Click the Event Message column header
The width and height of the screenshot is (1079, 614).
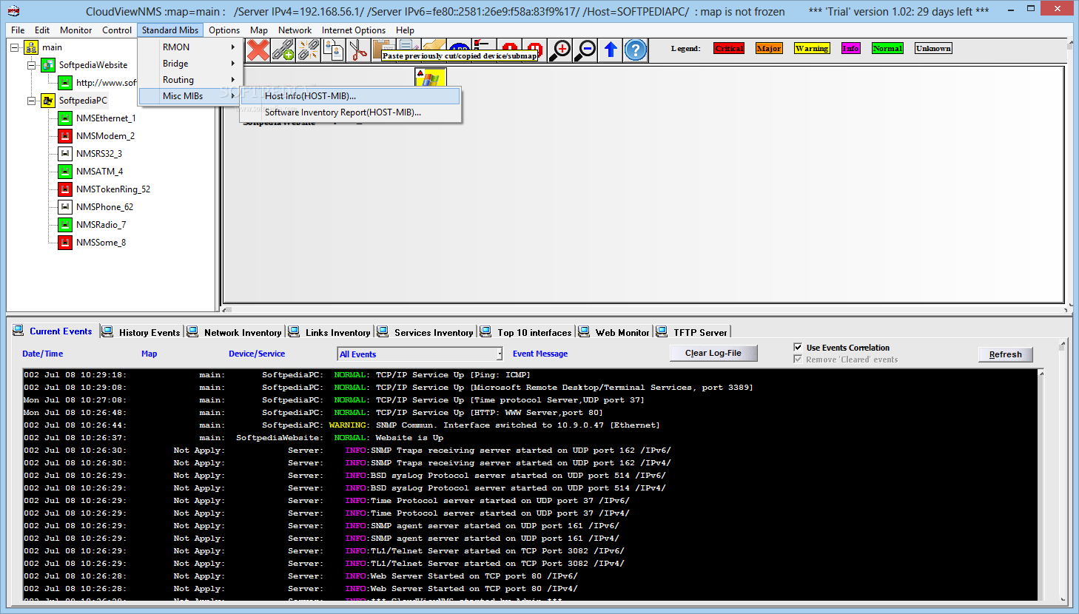tap(540, 354)
